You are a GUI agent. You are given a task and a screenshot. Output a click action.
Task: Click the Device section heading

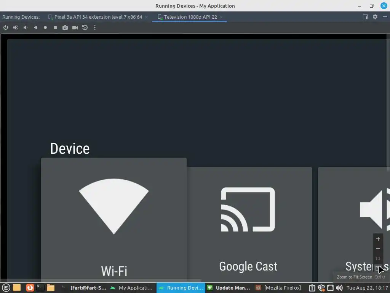pyautogui.click(x=70, y=148)
